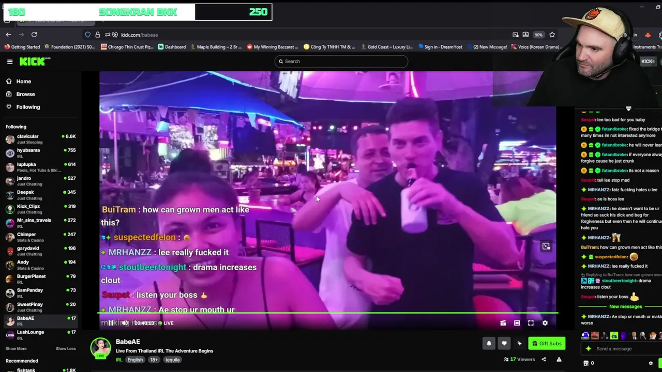
Task: Open the Voice (Korean Drama) bookmark
Action: [537, 47]
